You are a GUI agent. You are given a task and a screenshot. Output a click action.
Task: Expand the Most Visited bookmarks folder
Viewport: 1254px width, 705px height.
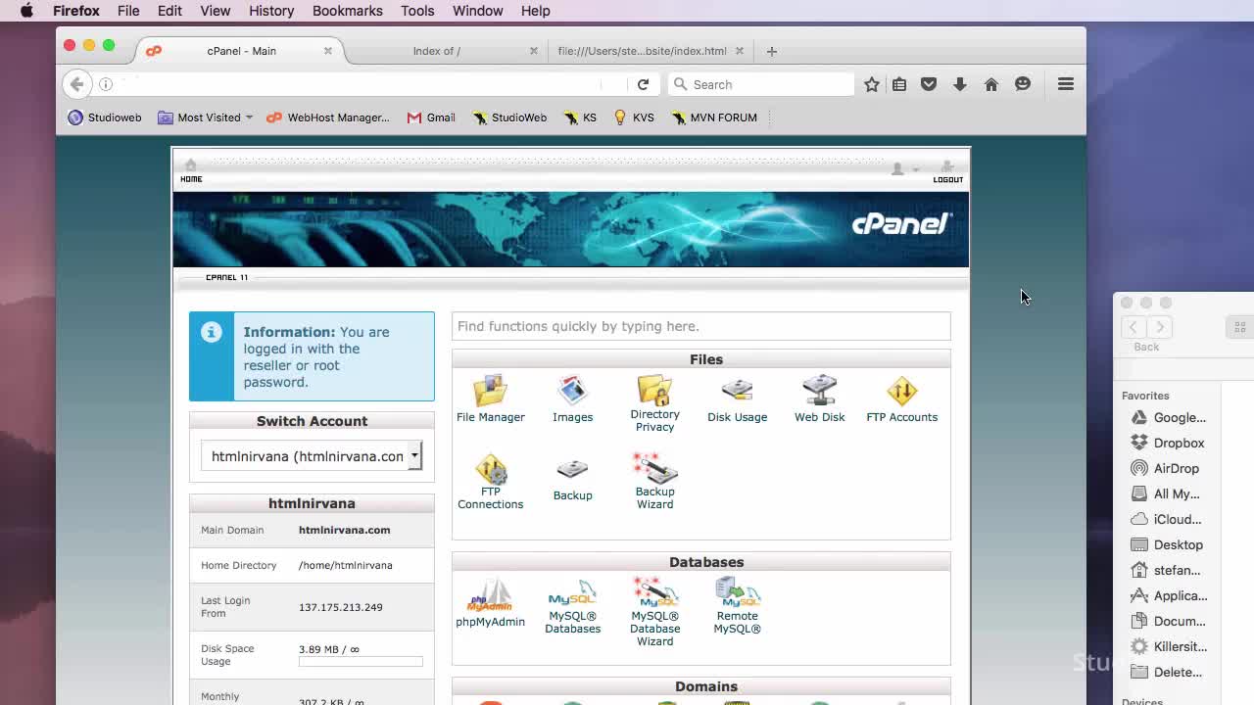click(x=206, y=117)
